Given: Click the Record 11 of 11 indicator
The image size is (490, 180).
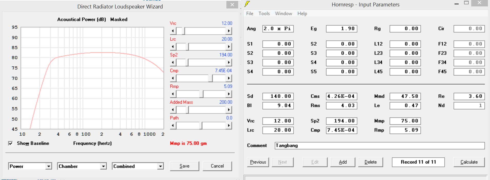Looking at the screenshot, I should pos(418,162).
